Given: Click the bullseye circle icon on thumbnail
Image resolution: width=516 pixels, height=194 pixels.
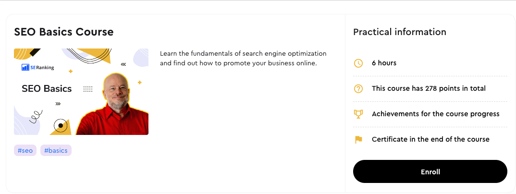Looking at the screenshot, I should (x=60, y=125).
